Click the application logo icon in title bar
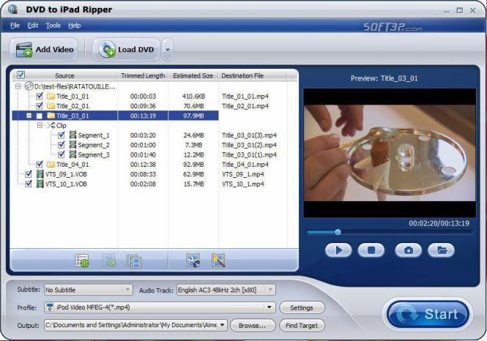Image resolution: width=487 pixels, height=341 pixels. coord(13,10)
